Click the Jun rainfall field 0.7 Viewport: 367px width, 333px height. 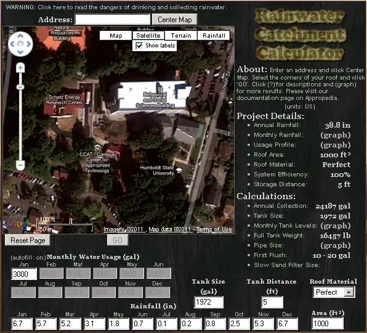(x=142, y=324)
